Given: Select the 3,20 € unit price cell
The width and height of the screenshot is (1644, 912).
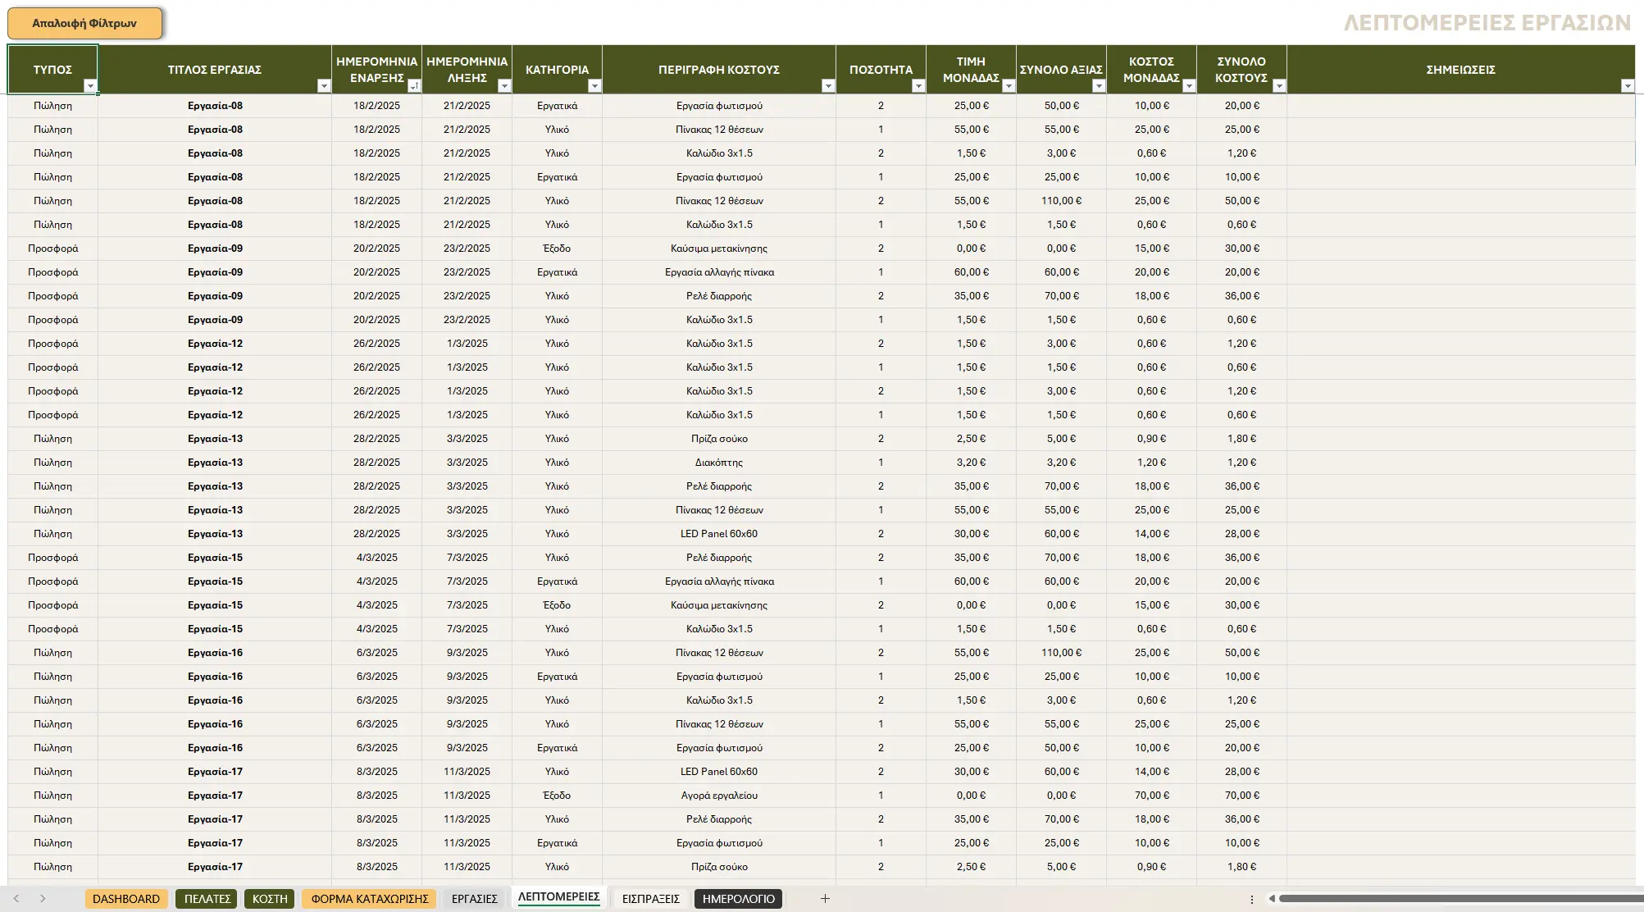Looking at the screenshot, I should coord(971,463).
